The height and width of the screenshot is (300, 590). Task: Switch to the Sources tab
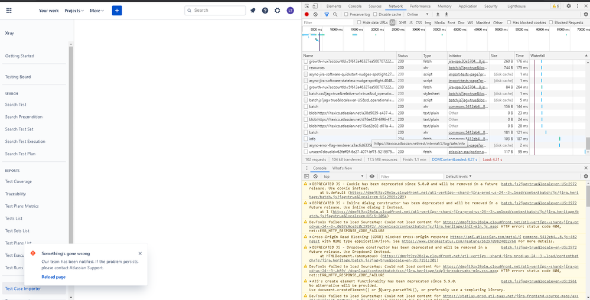375,6
